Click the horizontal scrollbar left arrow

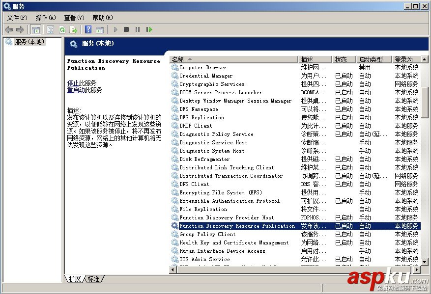[173, 269]
